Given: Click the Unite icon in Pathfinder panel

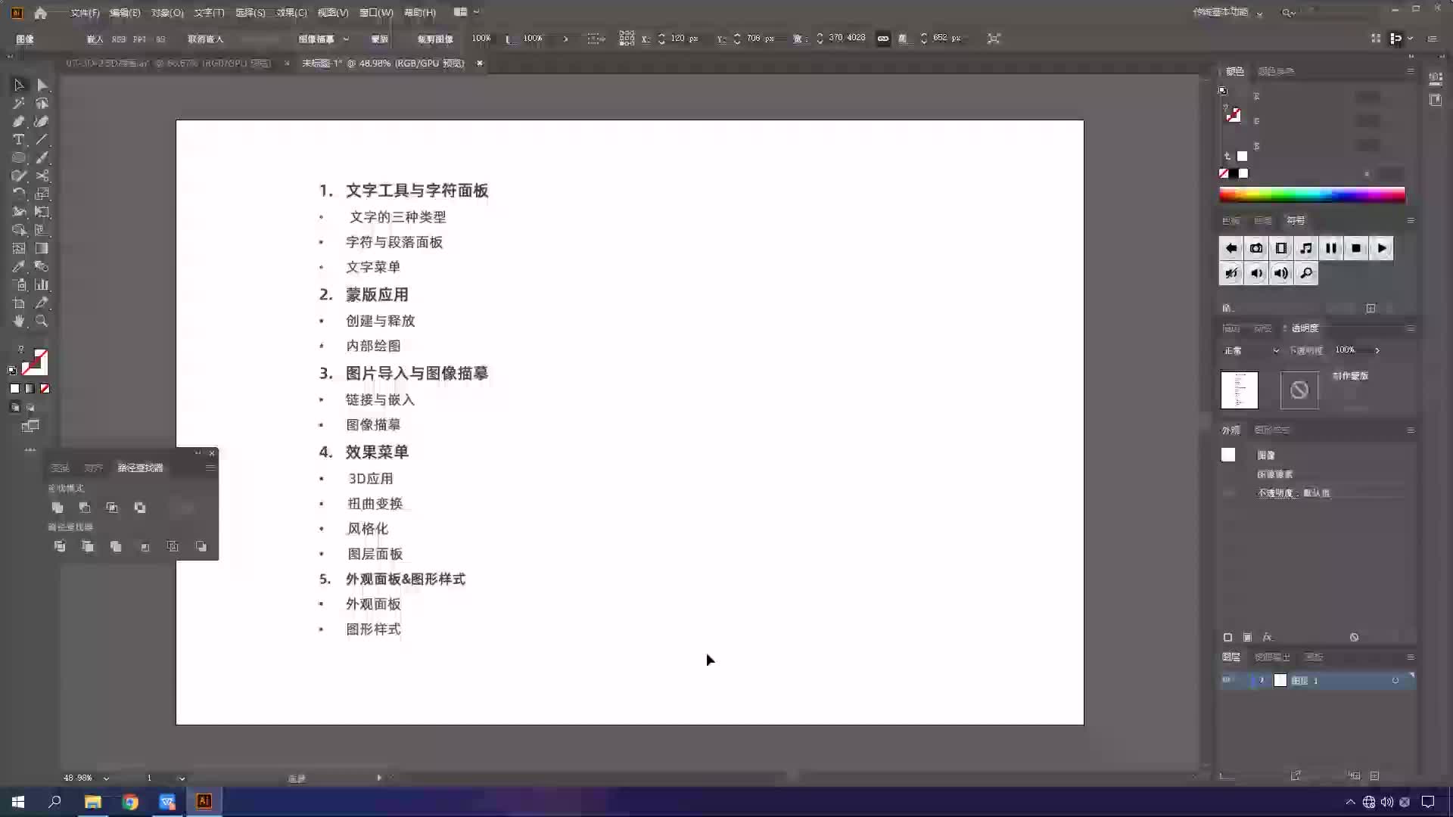Looking at the screenshot, I should pyautogui.click(x=58, y=508).
